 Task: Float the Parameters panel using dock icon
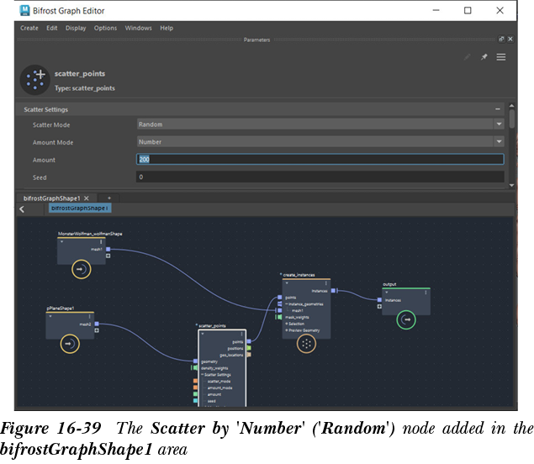501,39
